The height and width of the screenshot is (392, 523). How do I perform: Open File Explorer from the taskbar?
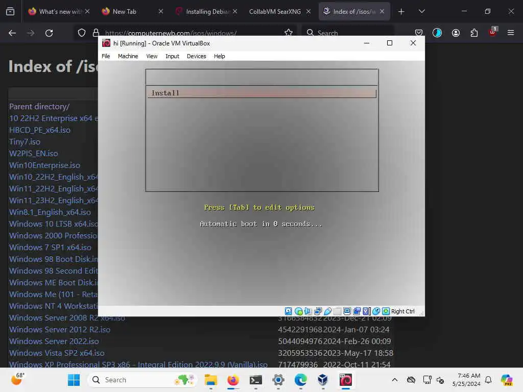point(210,380)
